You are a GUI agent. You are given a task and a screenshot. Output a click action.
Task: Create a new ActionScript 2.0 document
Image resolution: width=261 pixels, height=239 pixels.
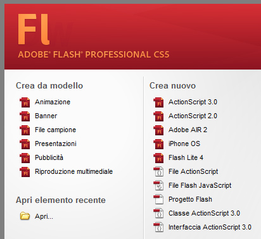[x=193, y=116]
